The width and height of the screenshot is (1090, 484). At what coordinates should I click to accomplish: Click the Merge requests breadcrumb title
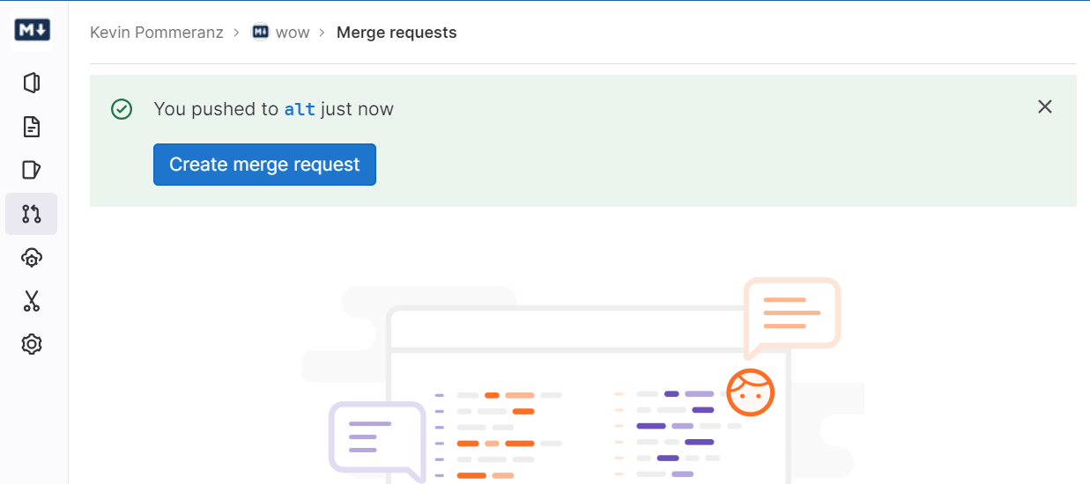[x=397, y=33]
